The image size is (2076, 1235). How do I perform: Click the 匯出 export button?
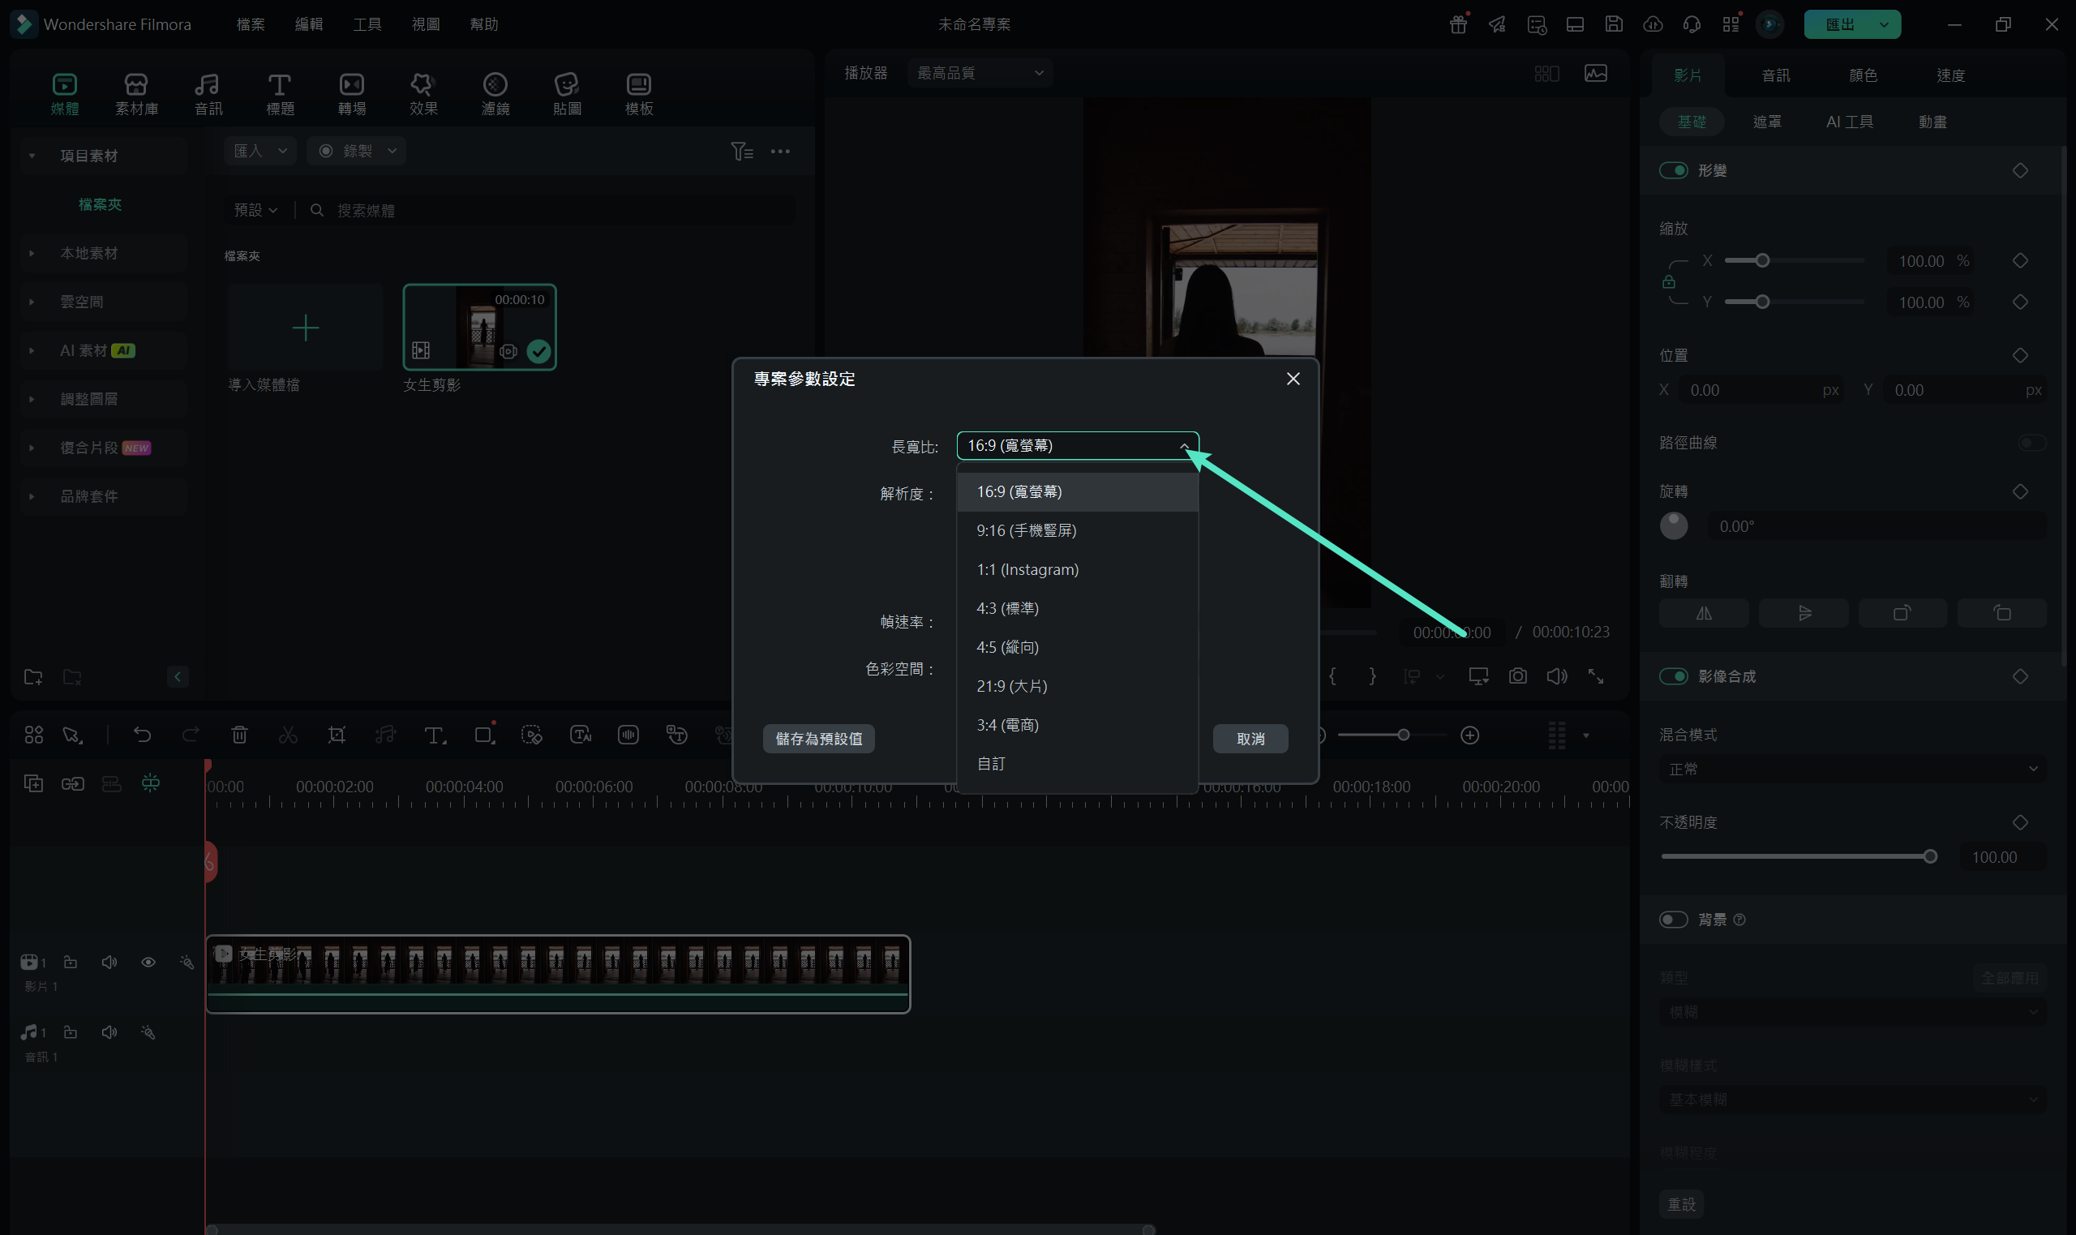[1840, 24]
